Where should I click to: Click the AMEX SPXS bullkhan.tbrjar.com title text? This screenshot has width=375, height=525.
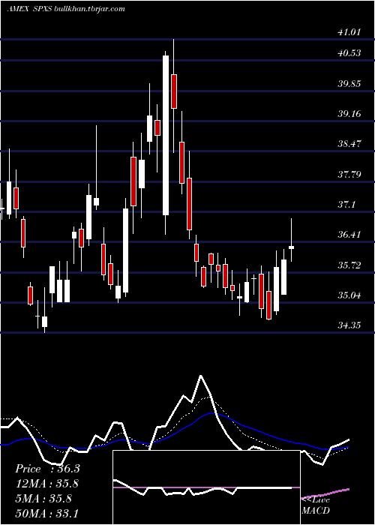coord(66,9)
